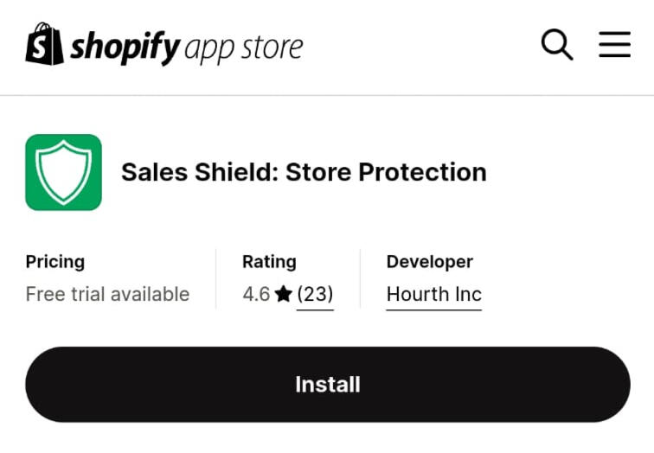Click the Shopify bag logo icon
Image resolution: width=654 pixels, height=453 pixels.
(x=45, y=45)
